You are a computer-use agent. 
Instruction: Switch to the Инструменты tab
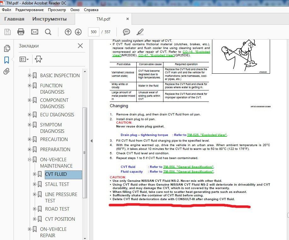point(49,19)
